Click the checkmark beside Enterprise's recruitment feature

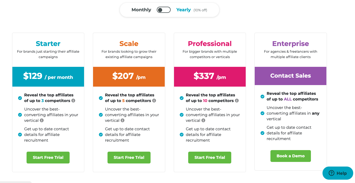click(x=262, y=133)
